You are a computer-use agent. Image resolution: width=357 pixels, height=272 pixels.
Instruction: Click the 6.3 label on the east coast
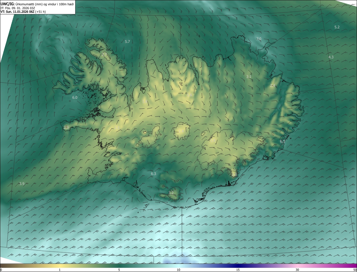283,141
